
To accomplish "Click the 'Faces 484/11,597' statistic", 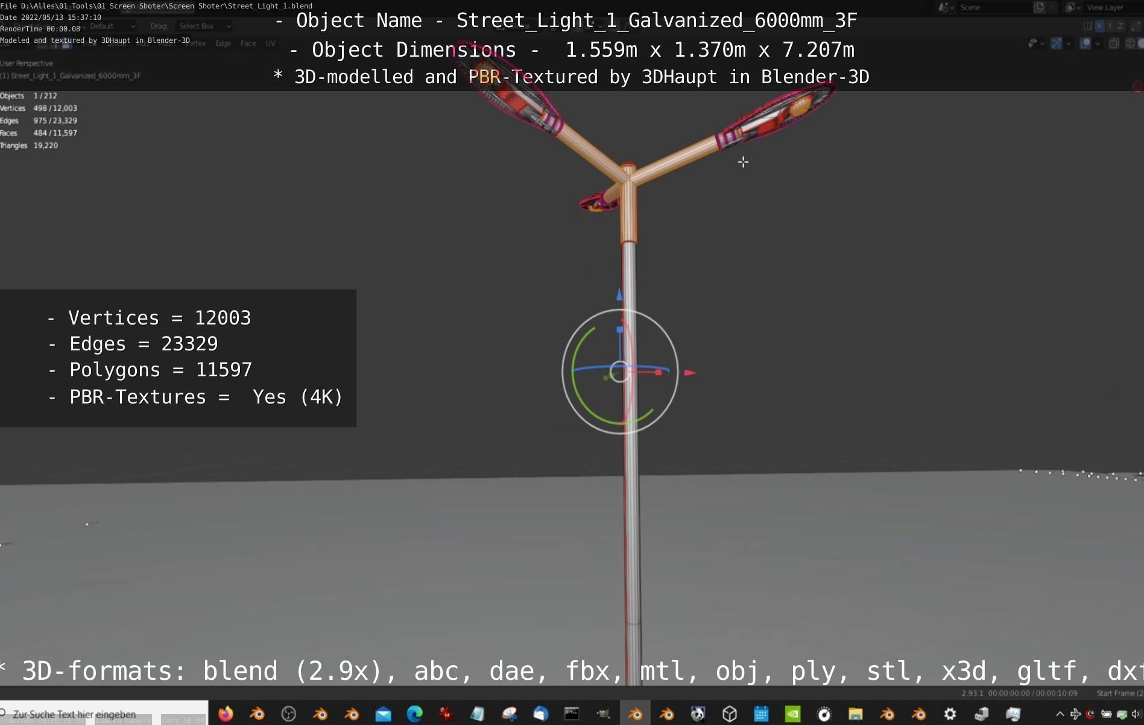I will pyautogui.click(x=39, y=133).
